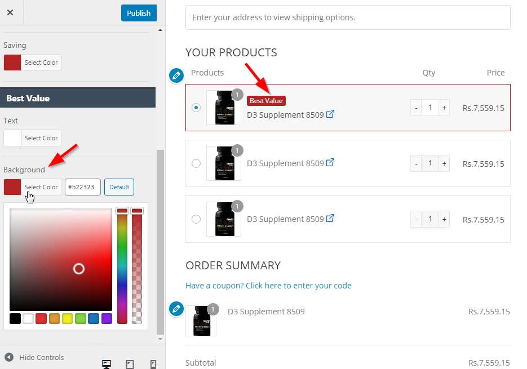527x369 pixels.
Task: Select the first product radio button
Action: (x=196, y=108)
